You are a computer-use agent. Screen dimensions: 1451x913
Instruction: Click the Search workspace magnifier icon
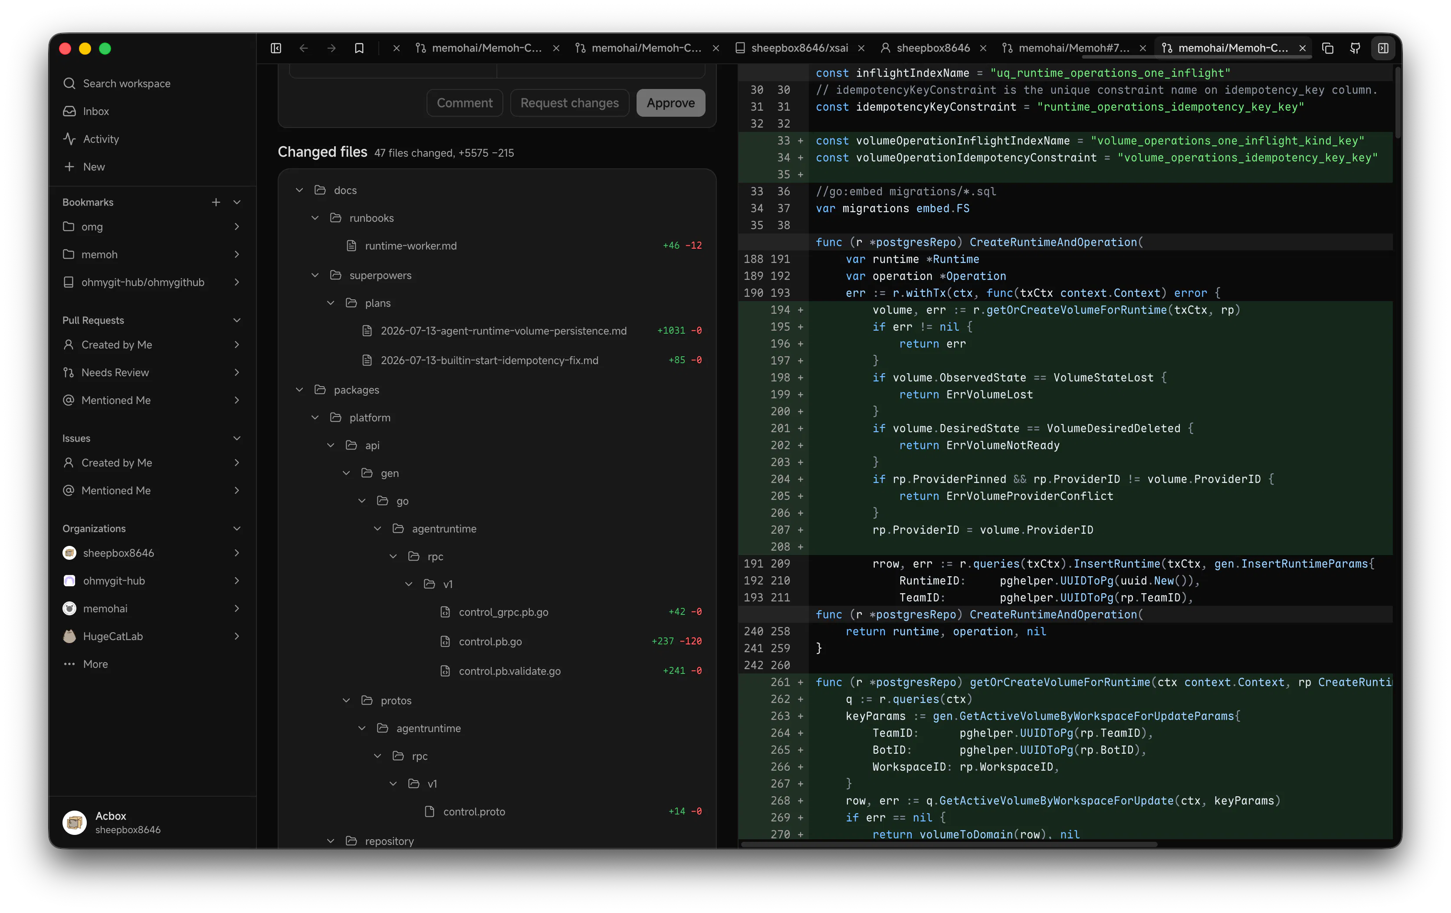pos(69,83)
